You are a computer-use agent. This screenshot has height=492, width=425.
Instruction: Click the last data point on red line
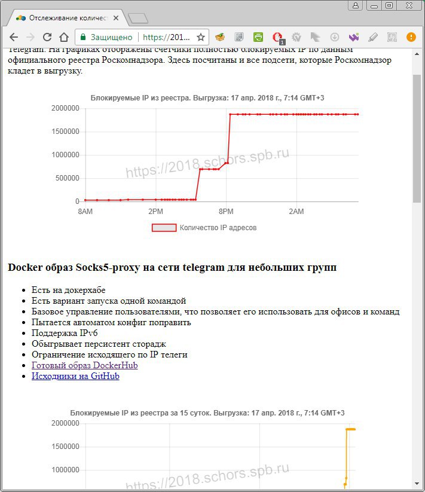[357, 115]
